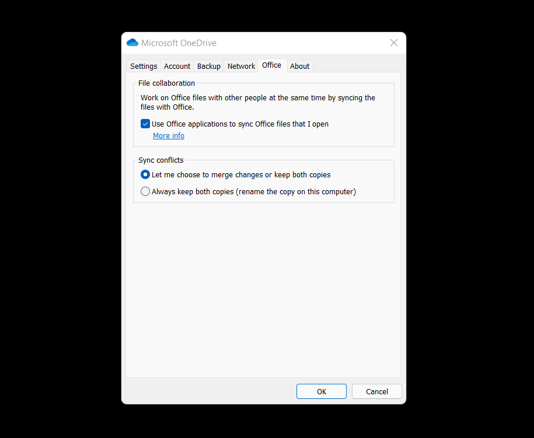Select the Network tab
The image size is (534, 438).
pyautogui.click(x=241, y=66)
